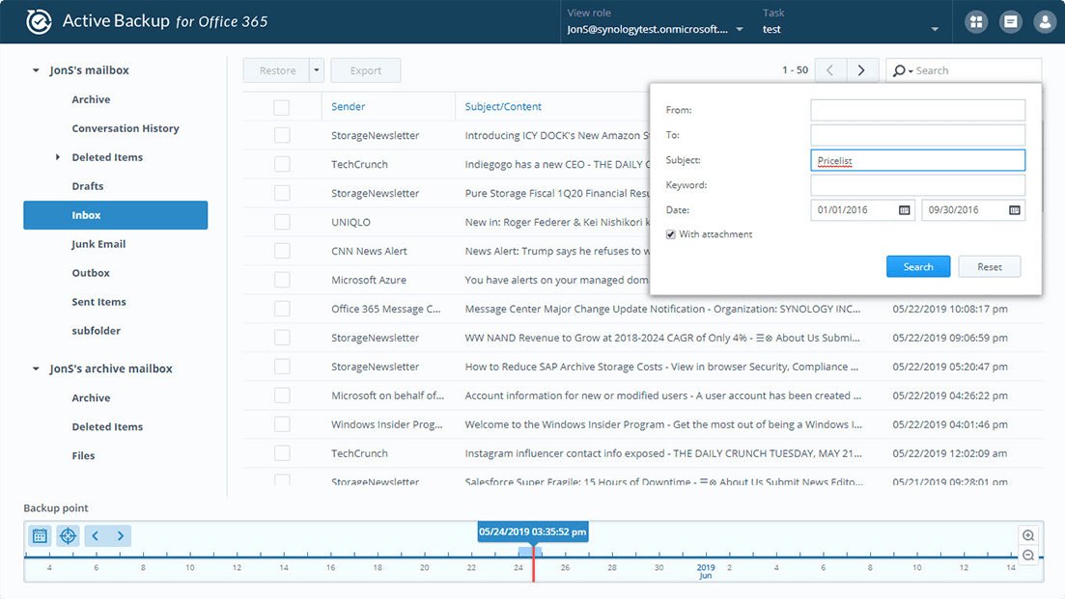Click the Keyword input field
The width and height of the screenshot is (1065, 599).
coord(917,185)
